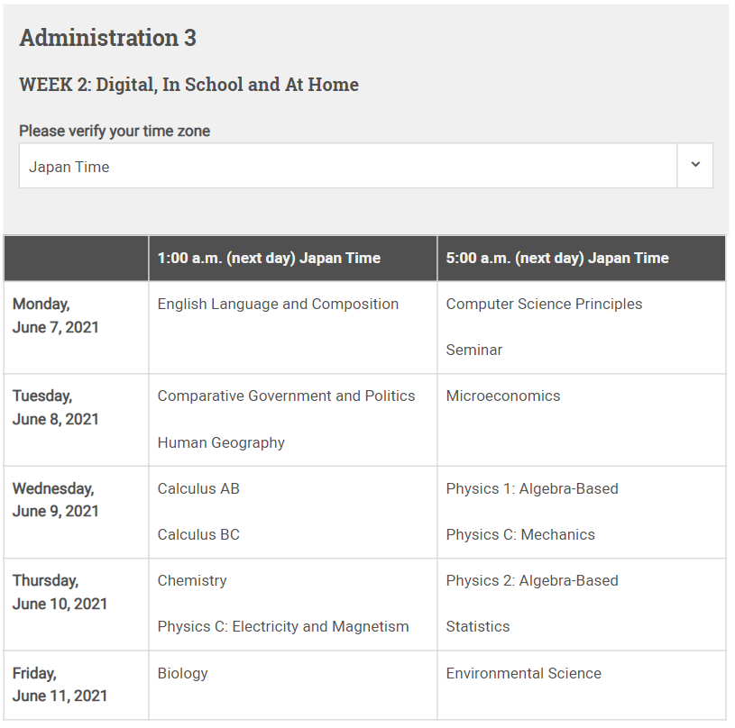Open the time zone dropdown arrow
Image resolution: width=735 pixels, height=728 pixels.
pyautogui.click(x=694, y=165)
